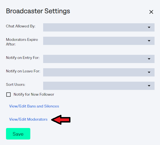This screenshot has height=145, width=160.
Task: Click the arrow icon on Chat Allowed By
Action: tap(149, 27)
